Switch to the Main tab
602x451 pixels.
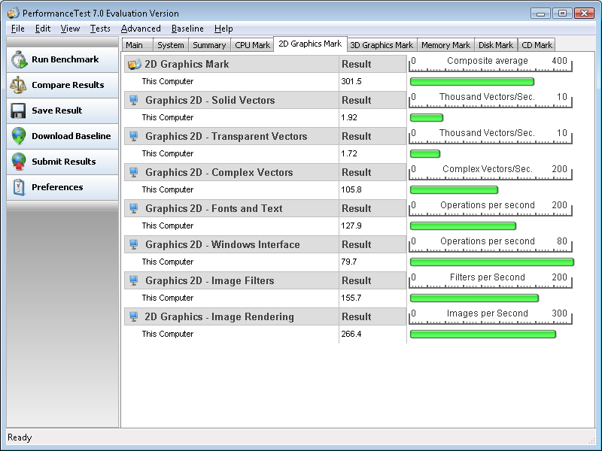(x=138, y=45)
